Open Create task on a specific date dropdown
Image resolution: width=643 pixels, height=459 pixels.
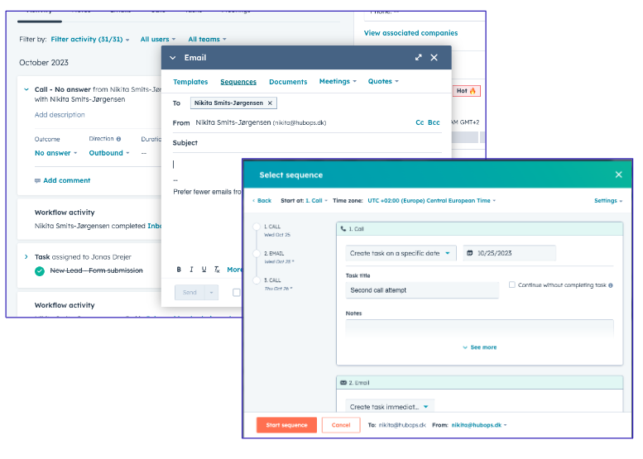click(401, 253)
